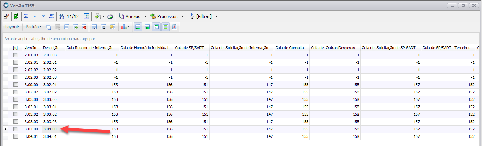The image size is (482, 146).
Task: Expand the [Filtrar] dropdown arrow
Action: coord(216,16)
